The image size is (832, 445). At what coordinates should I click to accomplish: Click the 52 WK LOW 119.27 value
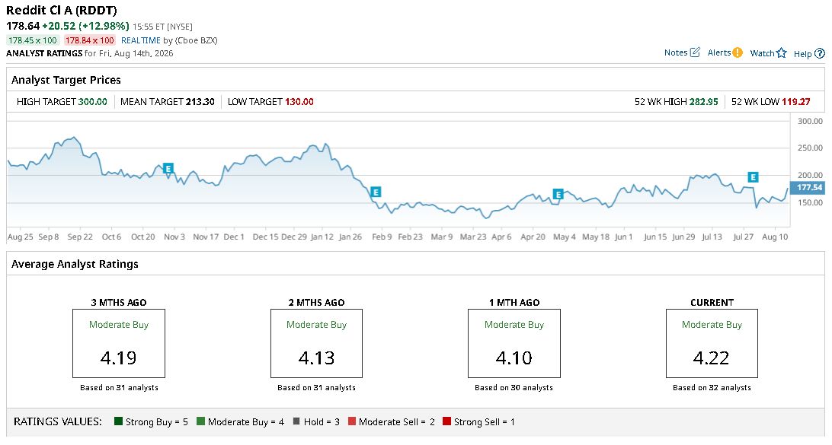[x=796, y=102]
